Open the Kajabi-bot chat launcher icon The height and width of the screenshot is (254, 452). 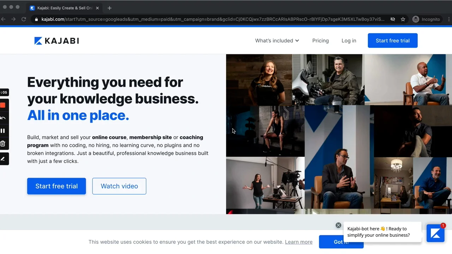click(x=435, y=233)
